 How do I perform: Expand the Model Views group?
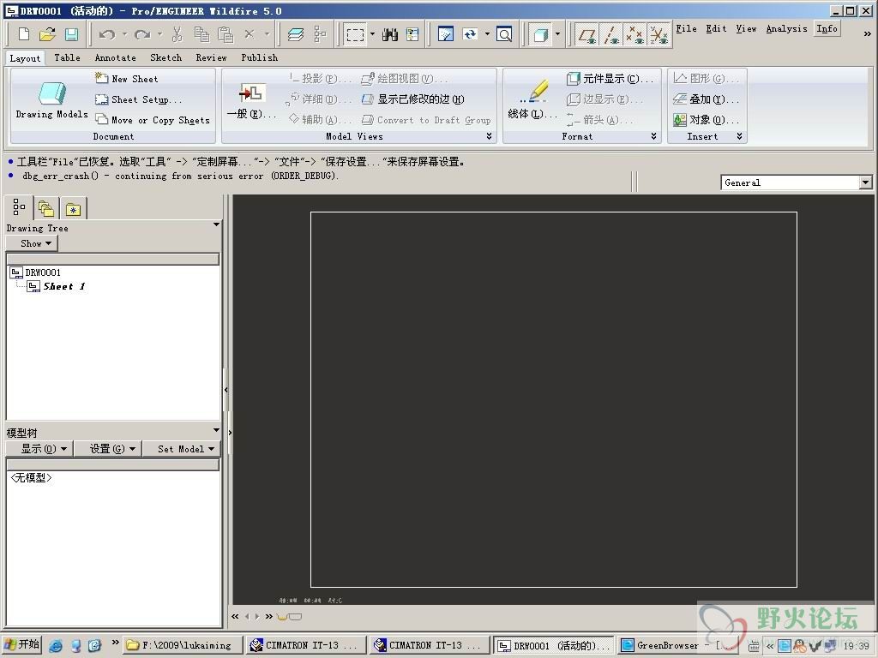coord(489,136)
